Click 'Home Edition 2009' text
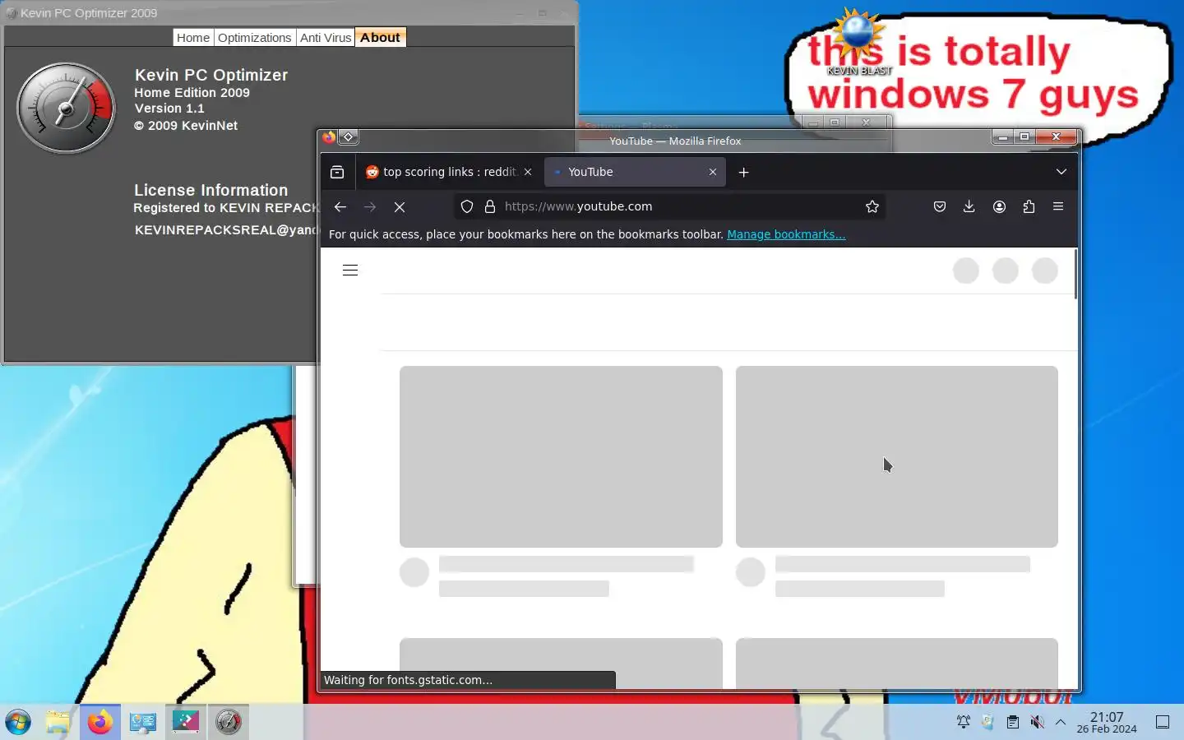 [192, 93]
